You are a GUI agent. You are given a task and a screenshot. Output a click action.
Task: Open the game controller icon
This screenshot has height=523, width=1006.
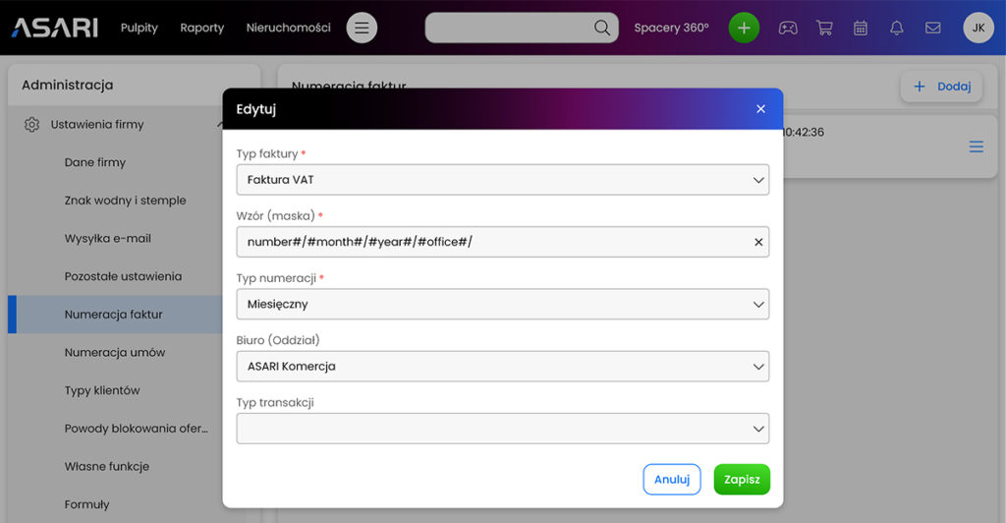[x=788, y=28]
